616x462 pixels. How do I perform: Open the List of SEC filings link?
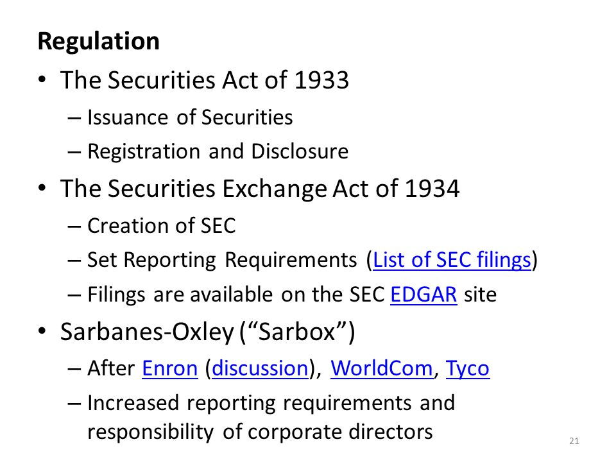(x=452, y=260)
